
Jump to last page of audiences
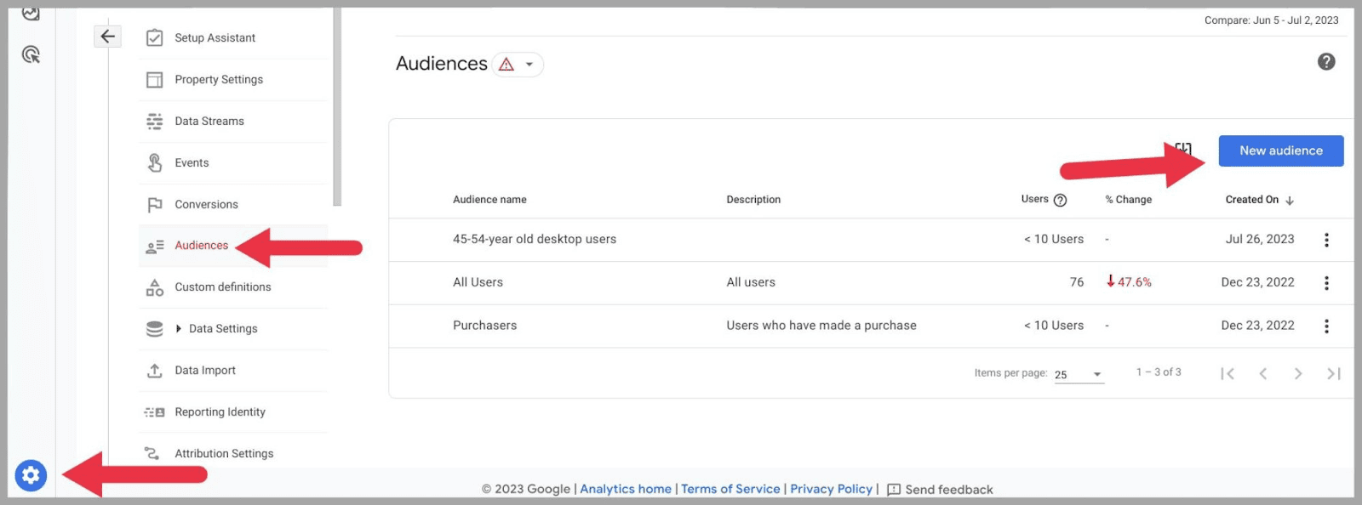pos(1333,374)
